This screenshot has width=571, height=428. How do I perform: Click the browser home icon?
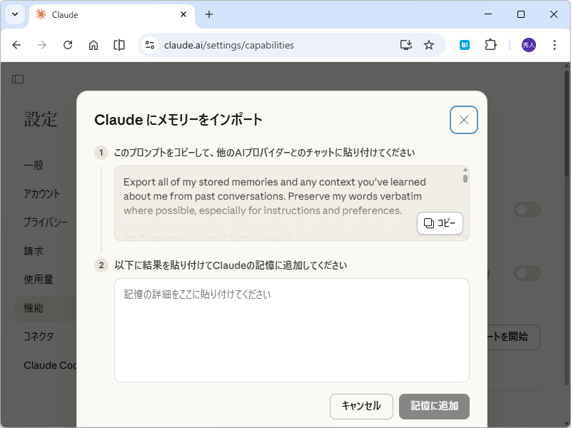[x=94, y=44]
